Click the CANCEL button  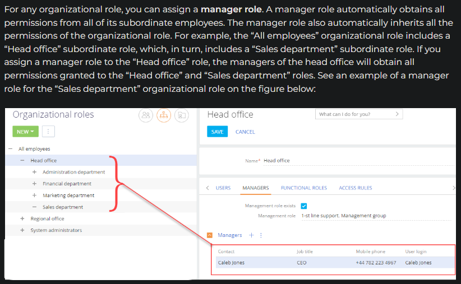pos(245,132)
